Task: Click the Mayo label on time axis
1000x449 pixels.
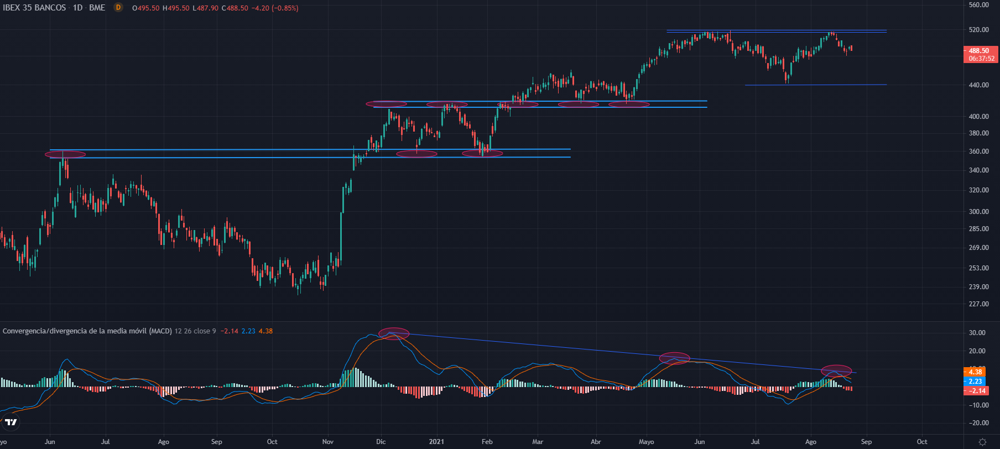Action: (x=647, y=442)
